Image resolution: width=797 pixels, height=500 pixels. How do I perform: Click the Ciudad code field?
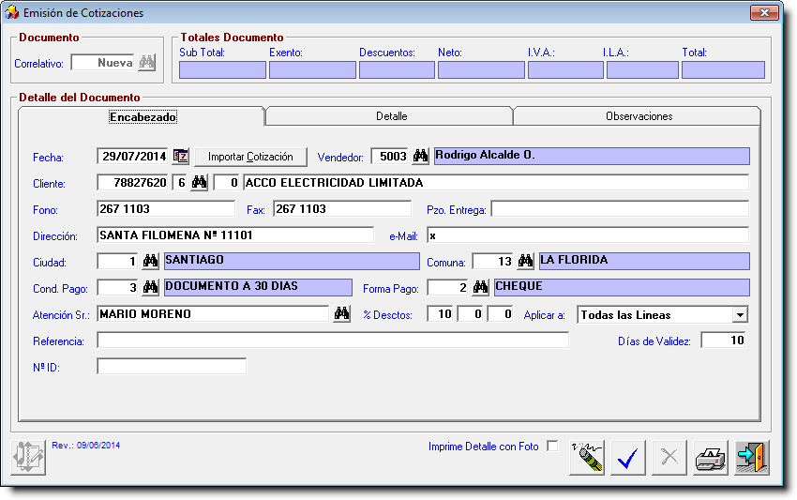click(x=117, y=262)
